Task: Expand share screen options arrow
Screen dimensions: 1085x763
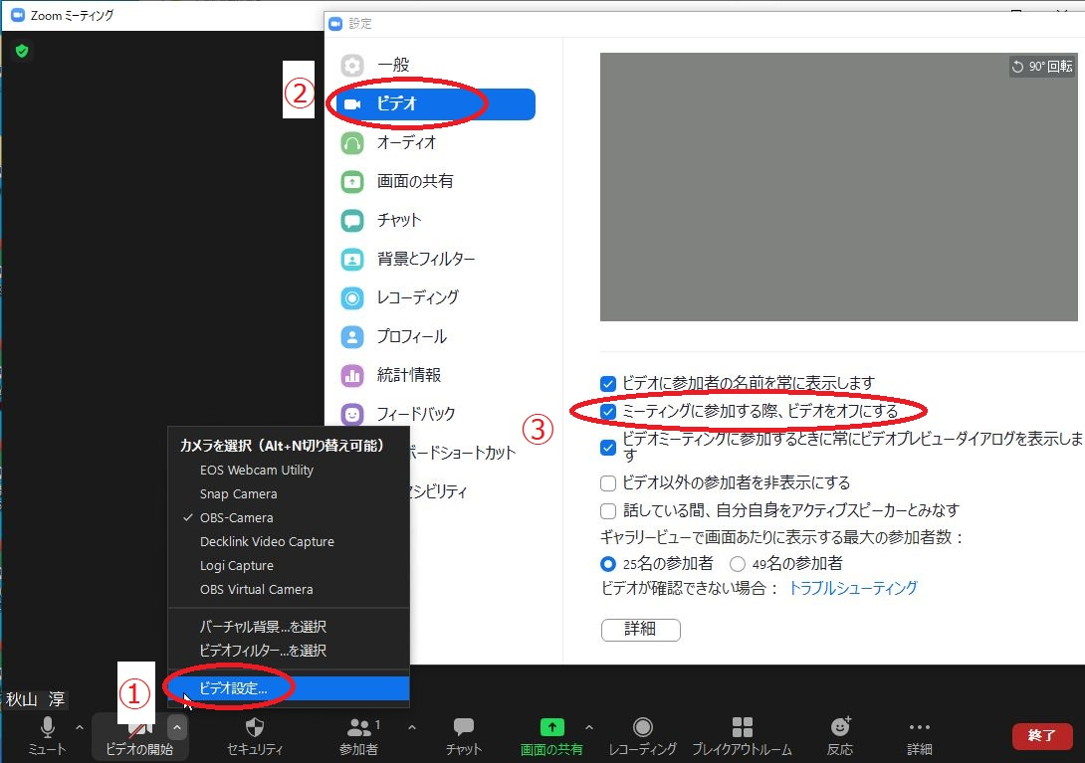Action: click(x=588, y=726)
